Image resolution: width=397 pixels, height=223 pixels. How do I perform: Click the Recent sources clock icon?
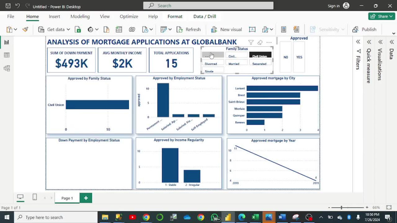coord(145,30)
